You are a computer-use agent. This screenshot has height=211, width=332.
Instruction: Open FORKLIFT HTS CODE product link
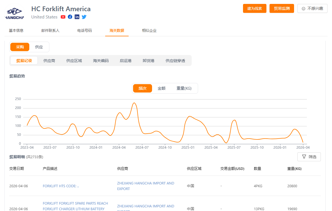61,186
